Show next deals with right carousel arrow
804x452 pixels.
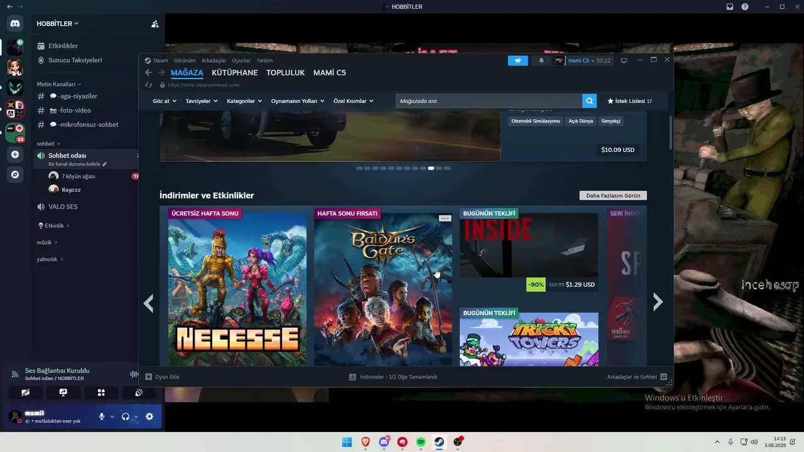click(x=658, y=303)
